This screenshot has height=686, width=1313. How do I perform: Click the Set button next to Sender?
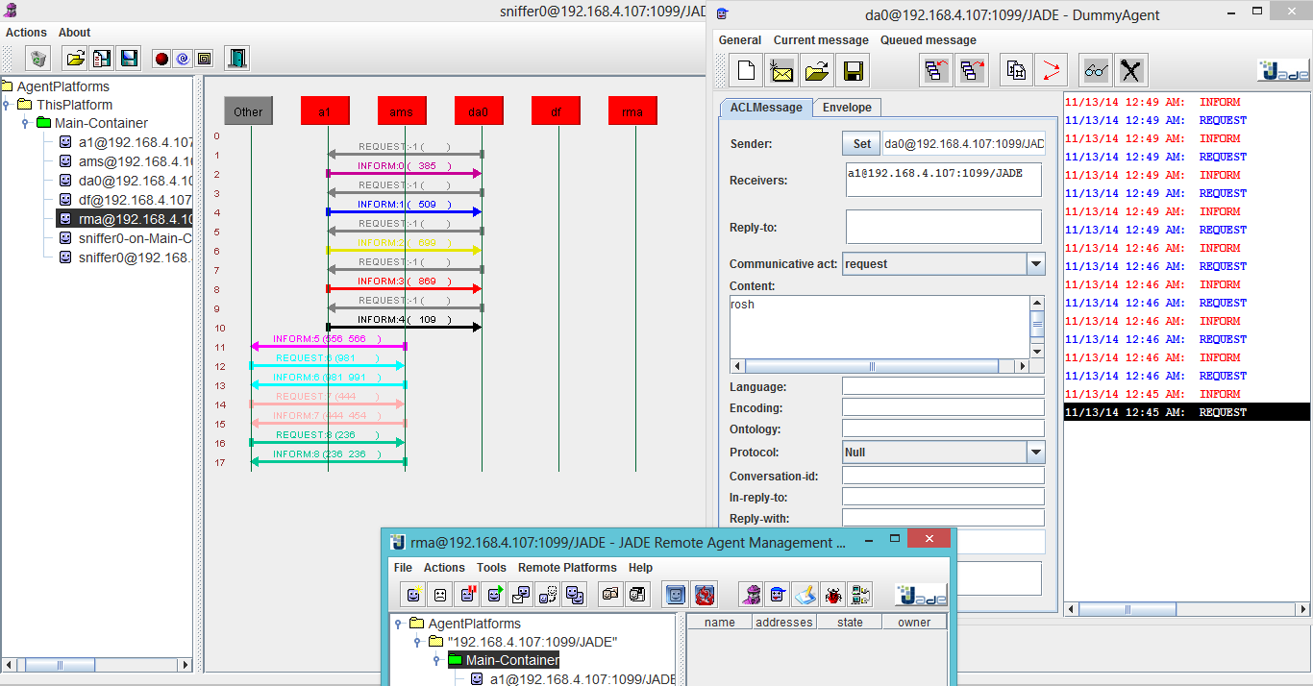click(862, 144)
